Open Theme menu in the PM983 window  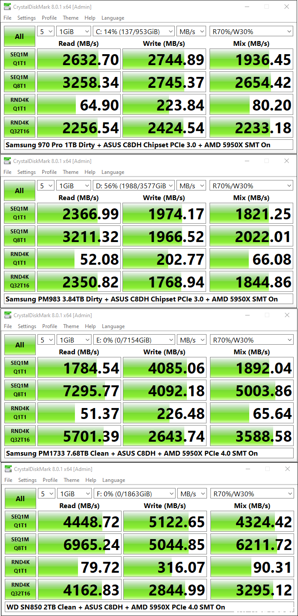click(x=71, y=172)
